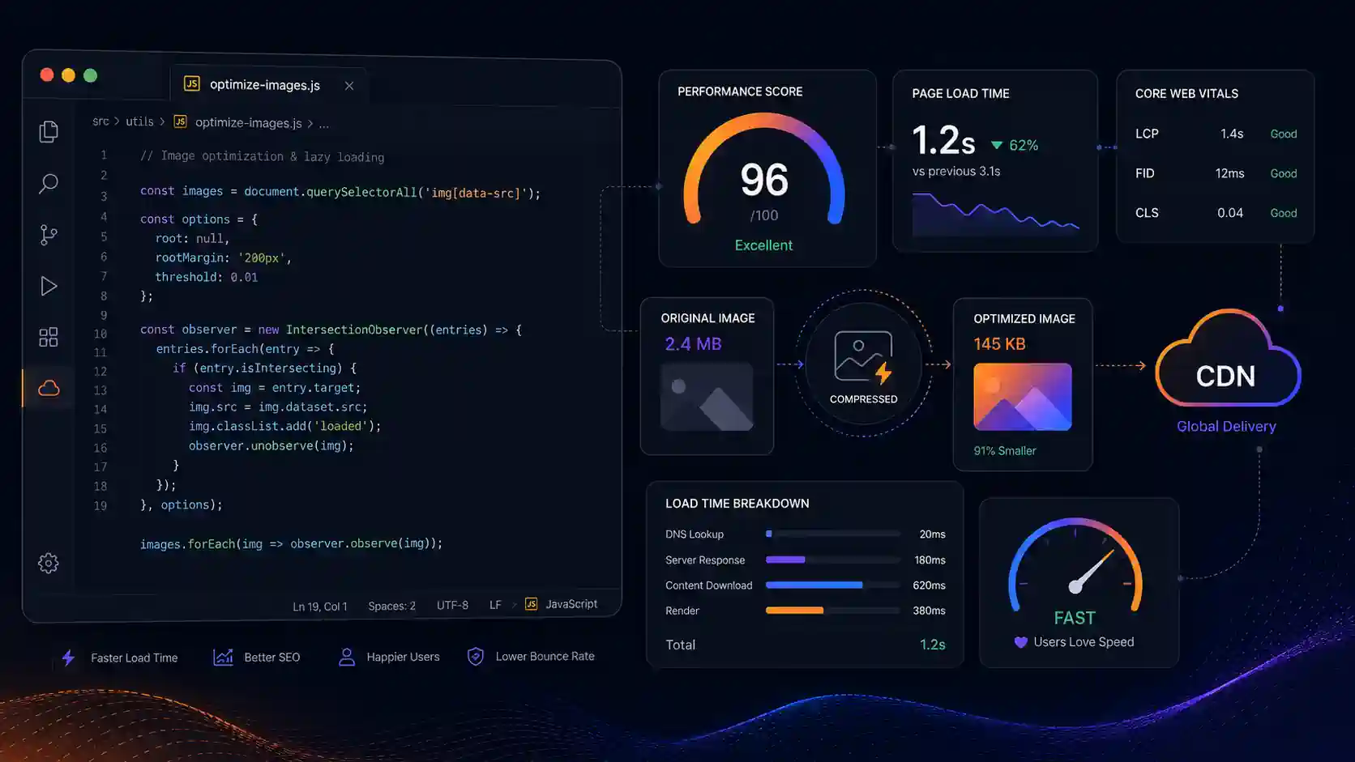This screenshot has width=1355, height=762.
Task: Click the red window close dot
Action: point(47,75)
